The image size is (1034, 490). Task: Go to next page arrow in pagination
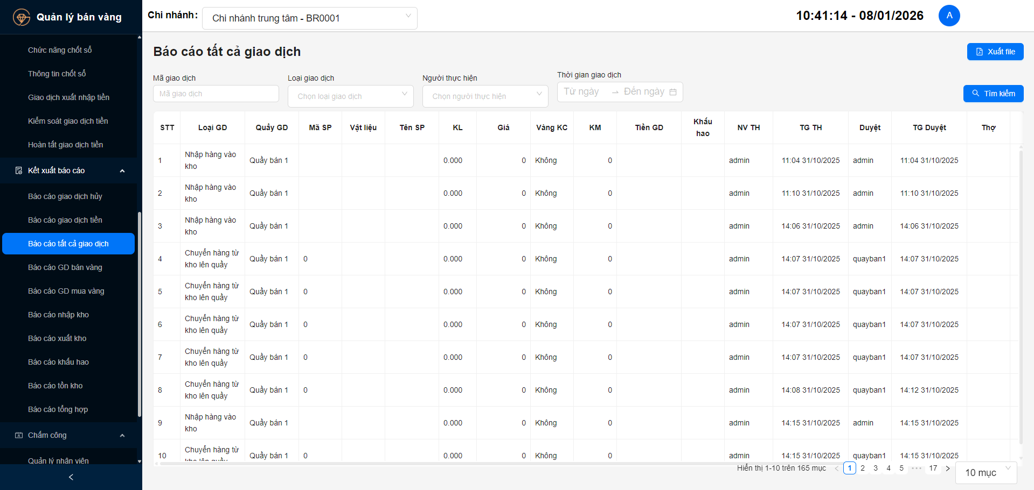[x=948, y=468]
